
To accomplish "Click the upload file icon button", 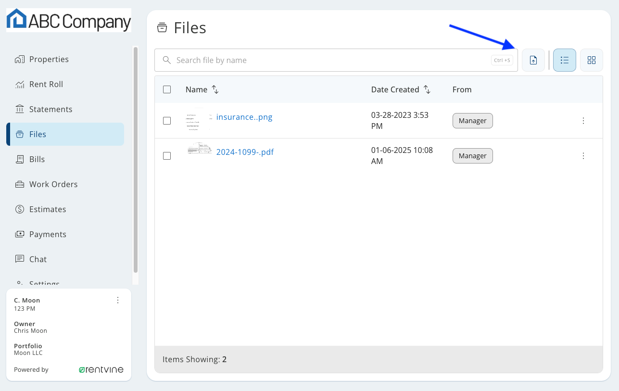I will tap(533, 60).
